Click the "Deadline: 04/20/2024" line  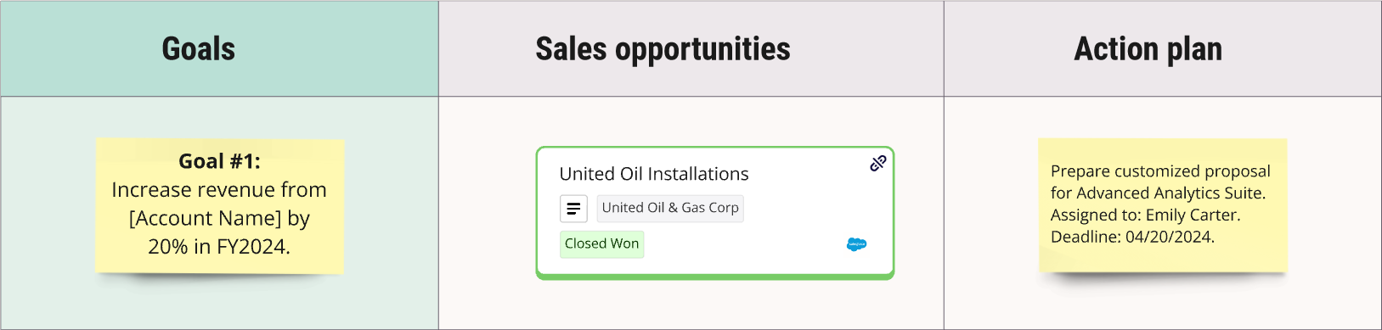1132,237
